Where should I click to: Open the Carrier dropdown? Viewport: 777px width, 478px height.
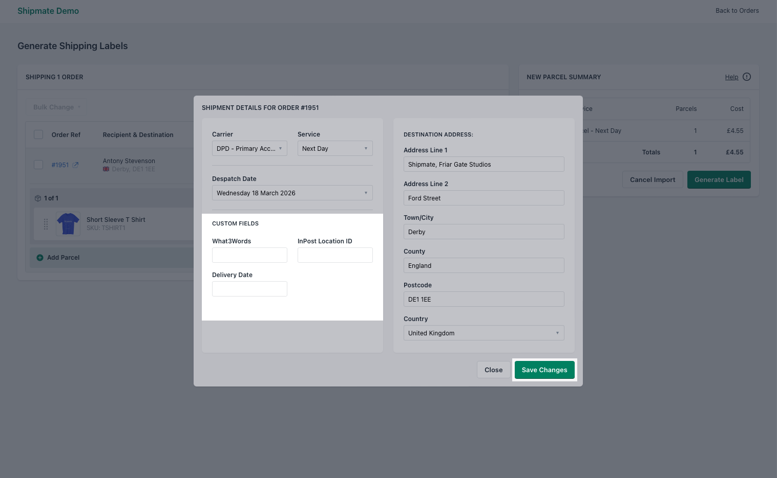click(249, 148)
